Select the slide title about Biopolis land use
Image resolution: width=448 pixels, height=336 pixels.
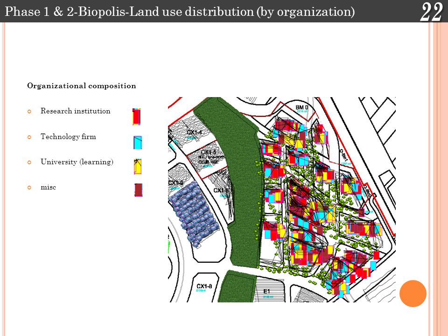[180, 12]
